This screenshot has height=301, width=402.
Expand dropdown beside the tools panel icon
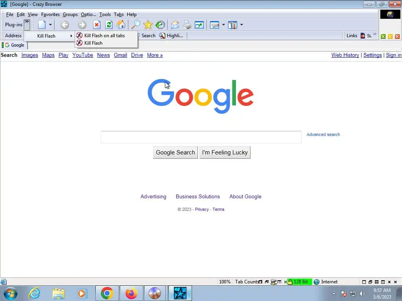[x=241, y=25]
